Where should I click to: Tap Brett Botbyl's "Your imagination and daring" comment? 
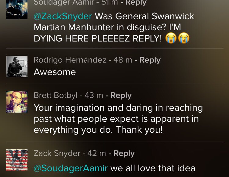pos(118,119)
